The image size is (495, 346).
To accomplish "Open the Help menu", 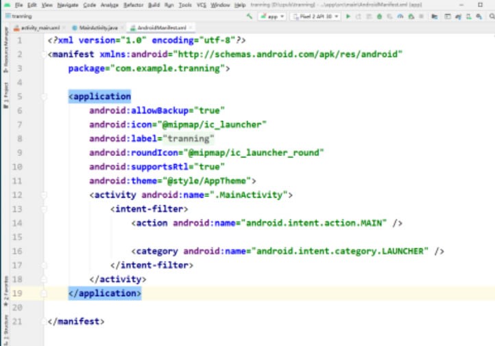I will (x=240, y=5).
